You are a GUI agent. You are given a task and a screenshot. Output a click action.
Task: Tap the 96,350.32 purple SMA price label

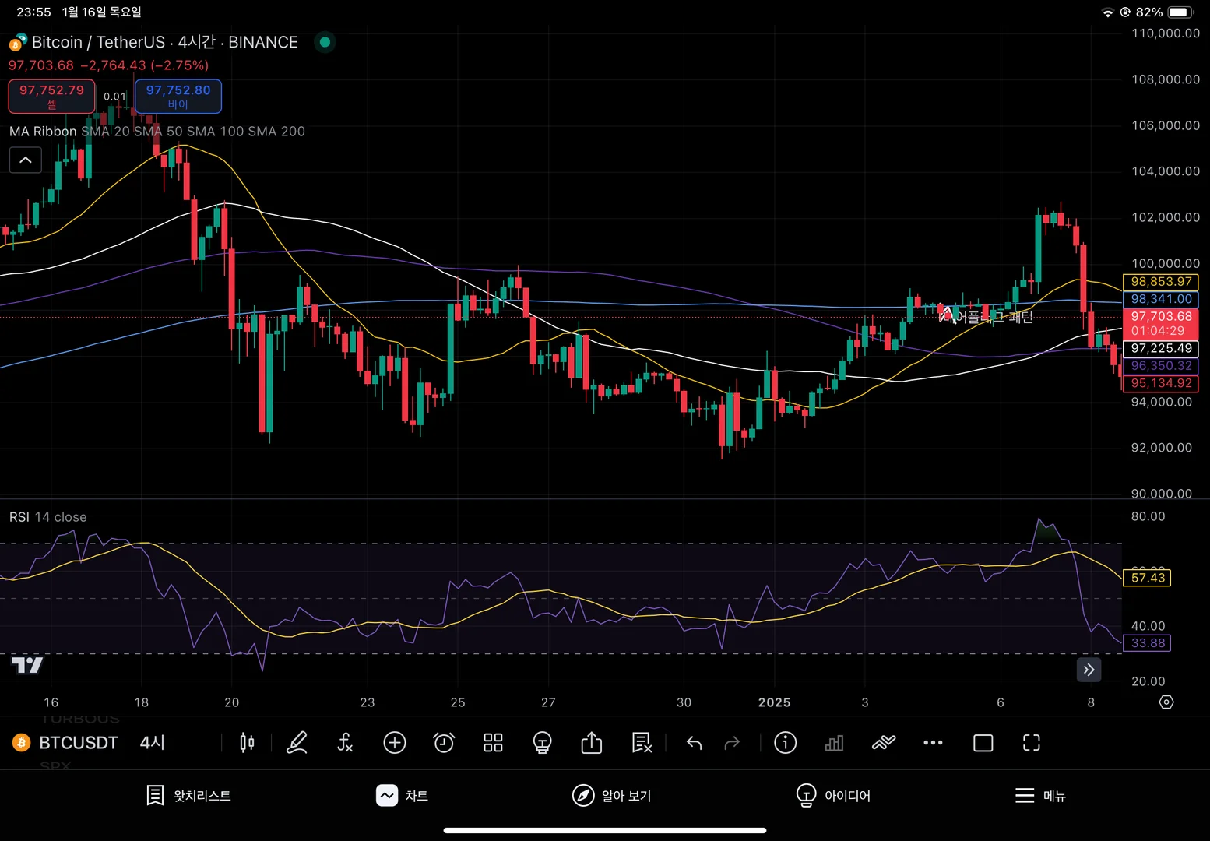click(1161, 365)
